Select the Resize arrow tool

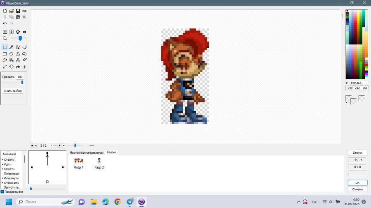tap(5, 67)
